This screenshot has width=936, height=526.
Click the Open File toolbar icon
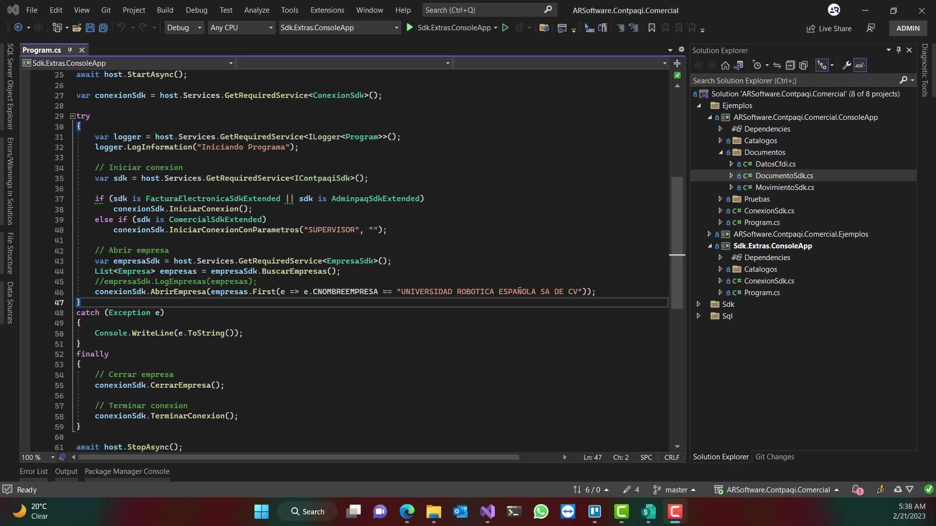[x=77, y=28]
